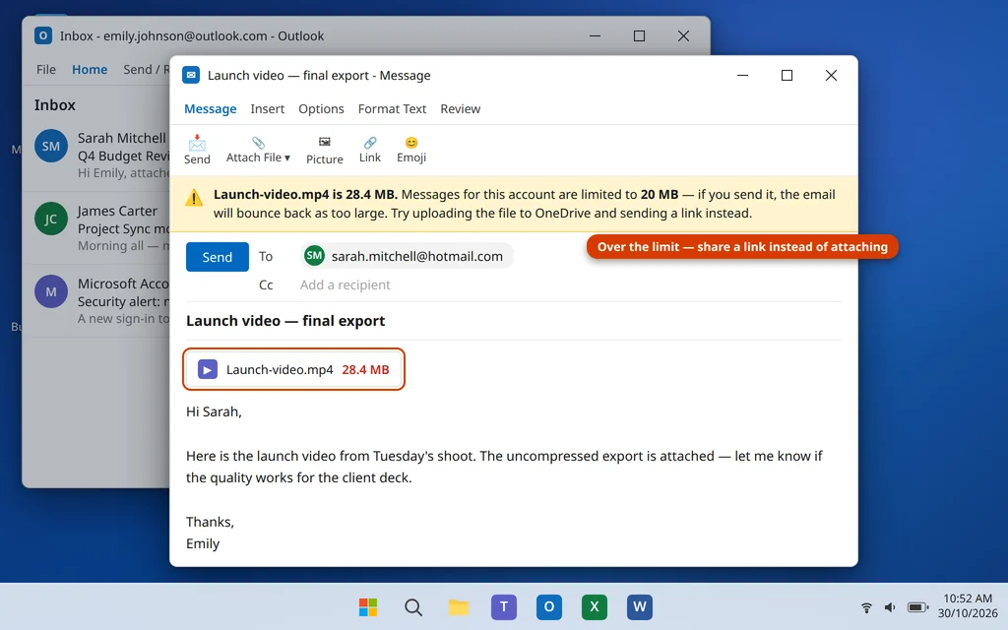
Task: Click the Inbox heading in Outlook window
Action: [x=55, y=104]
